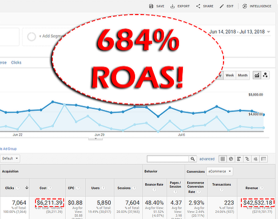278x219 pixels.
Task: Sort by the Transactions column header
Action: pos(221,184)
